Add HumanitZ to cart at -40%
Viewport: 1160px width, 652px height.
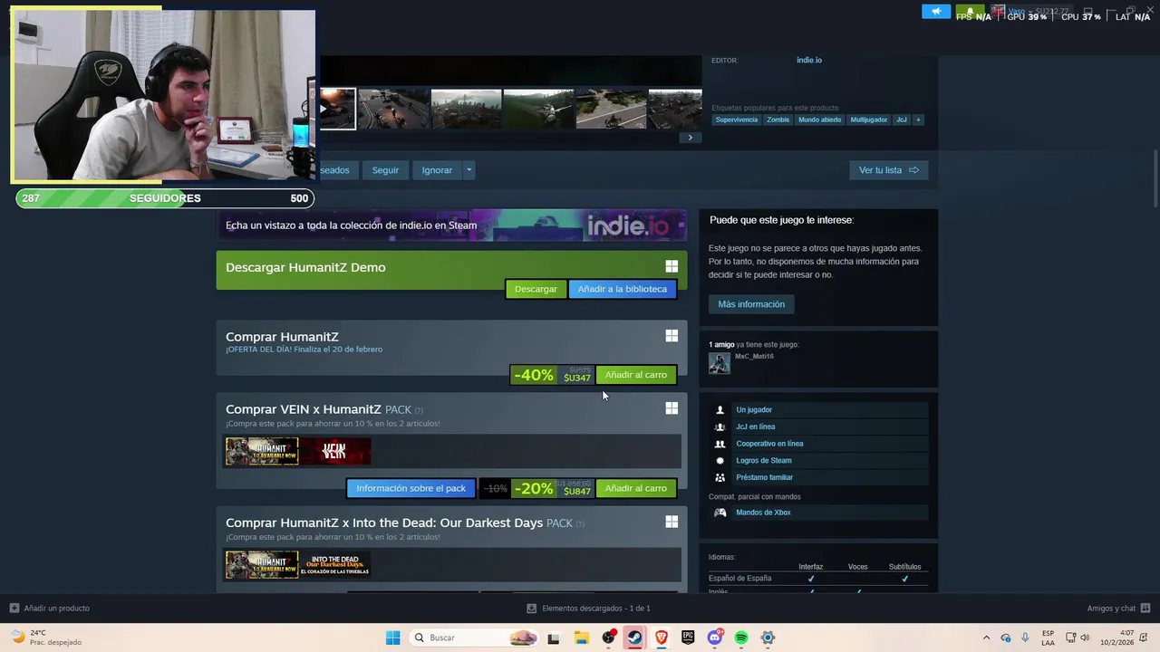point(635,375)
